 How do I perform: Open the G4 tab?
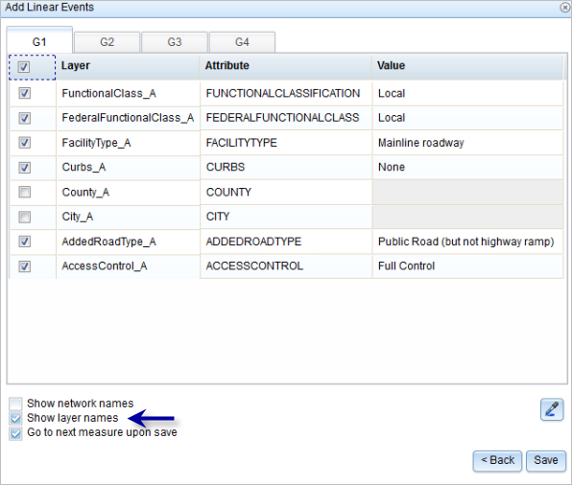point(242,42)
